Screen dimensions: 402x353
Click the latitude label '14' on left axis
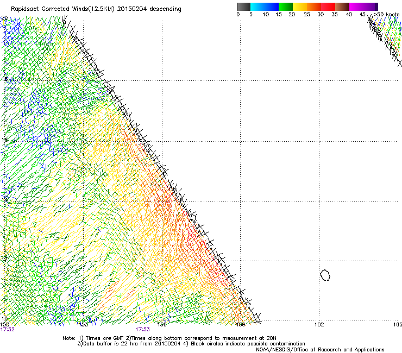coord(4,200)
